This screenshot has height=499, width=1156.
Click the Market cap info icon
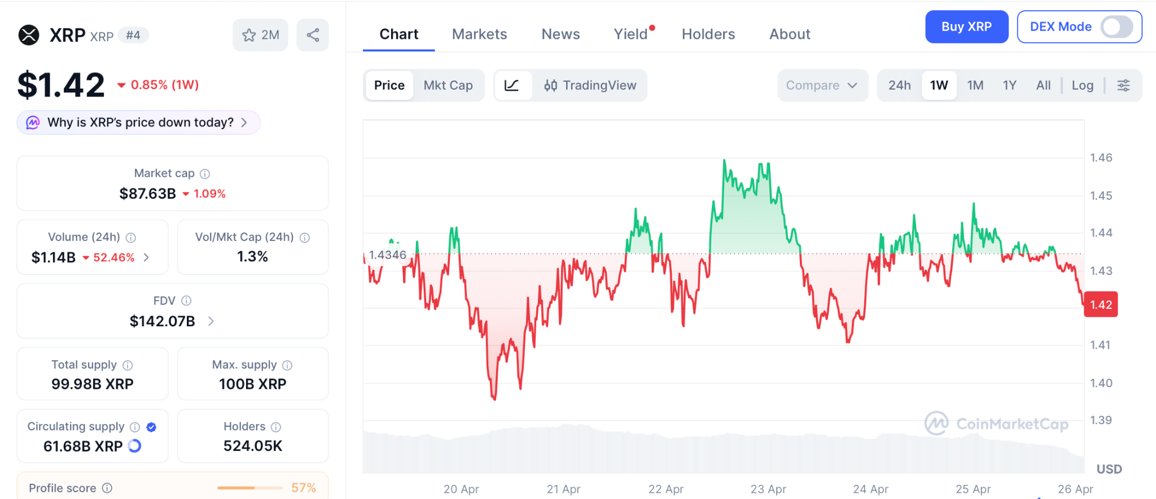(205, 174)
